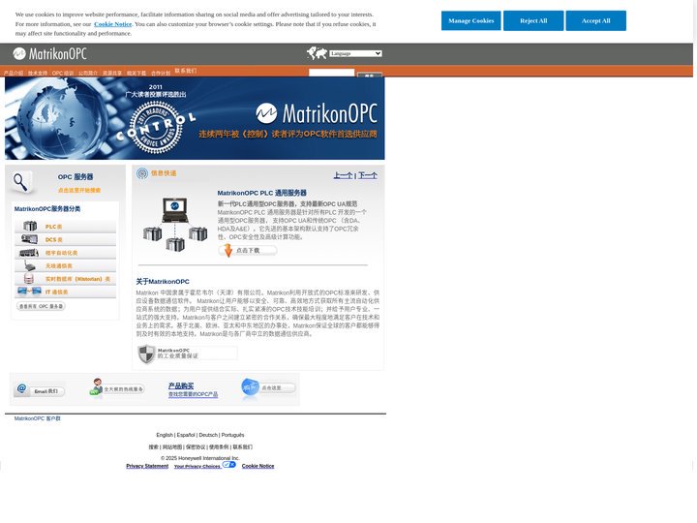Image resolution: width=697 pixels, height=523 pixels.
Task: Switch to English language link
Action: click(165, 435)
